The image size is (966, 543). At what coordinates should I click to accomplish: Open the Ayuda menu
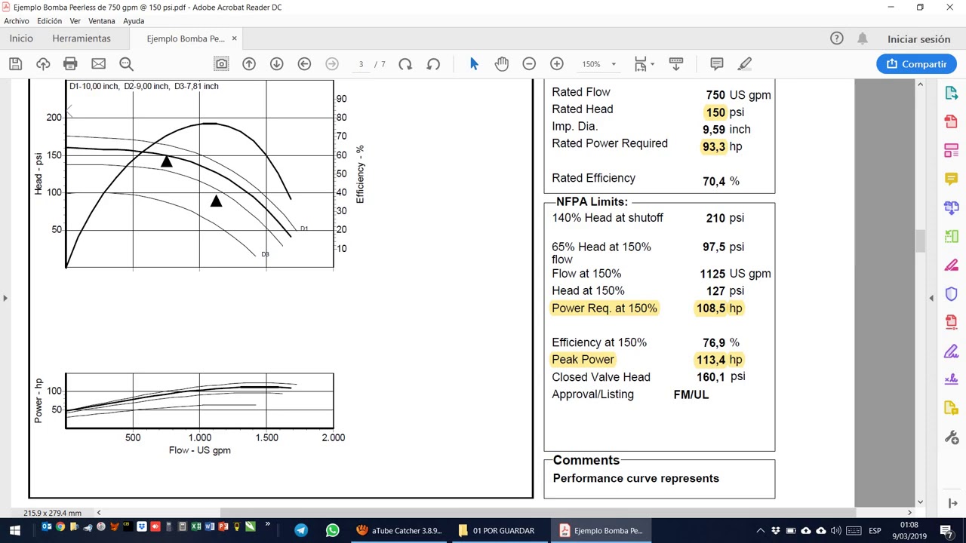tap(134, 21)
